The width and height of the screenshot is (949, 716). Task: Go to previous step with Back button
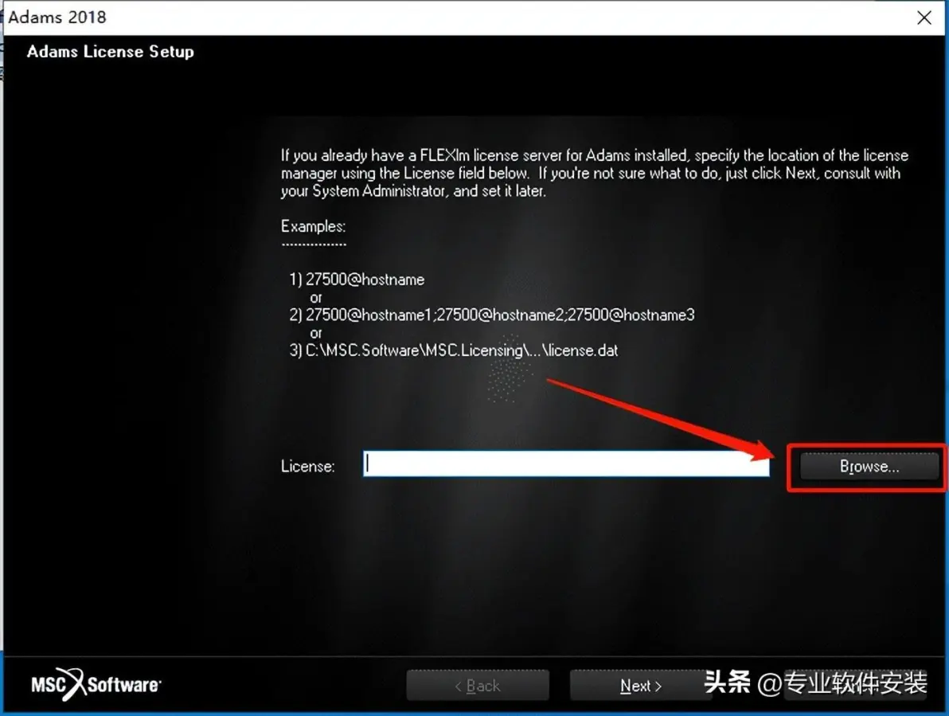(x=478, y=686)
